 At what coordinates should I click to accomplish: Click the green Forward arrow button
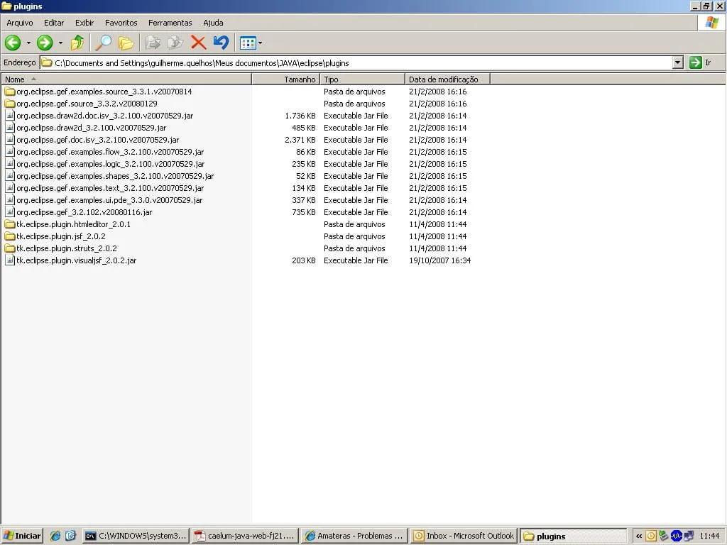coord(45,43)
